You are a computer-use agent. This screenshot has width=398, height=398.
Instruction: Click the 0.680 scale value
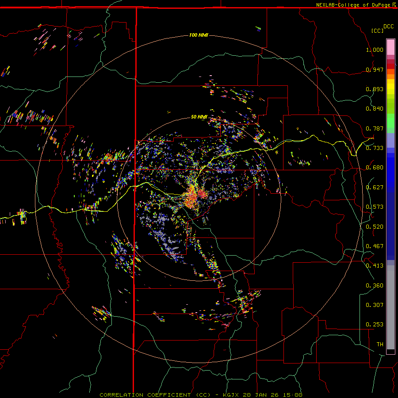[x=375, y=168]
